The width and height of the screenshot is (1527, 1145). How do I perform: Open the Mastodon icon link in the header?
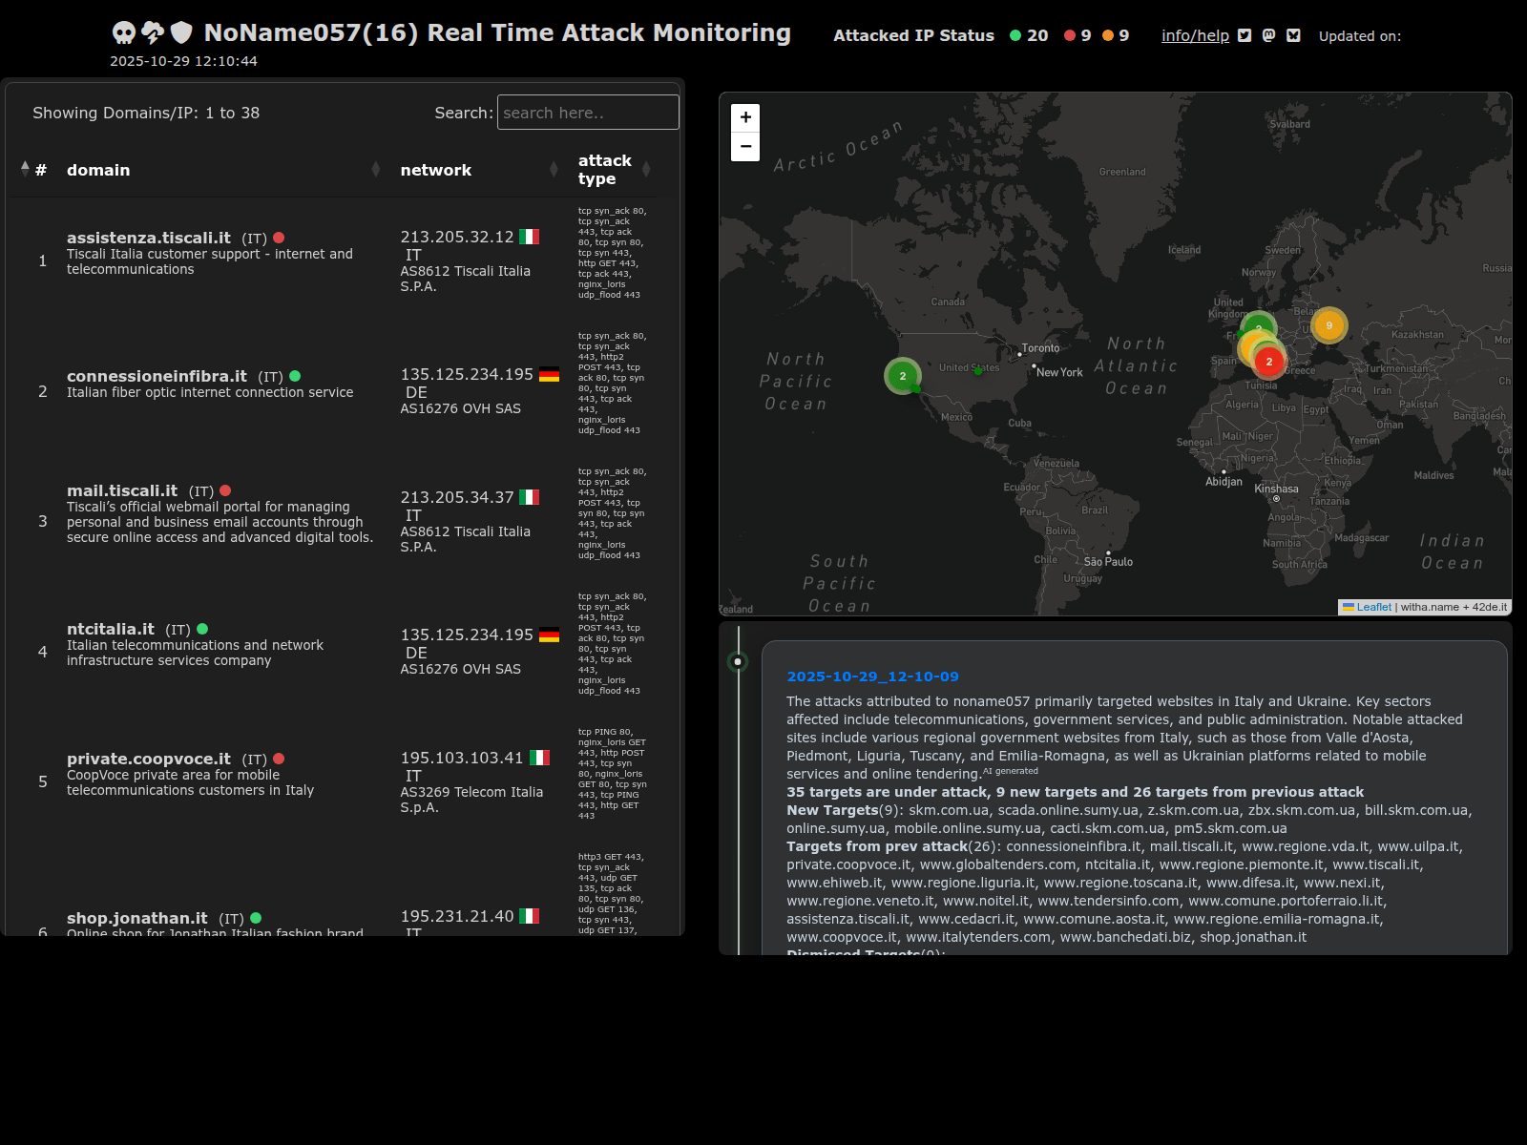tap(1268, 35)
